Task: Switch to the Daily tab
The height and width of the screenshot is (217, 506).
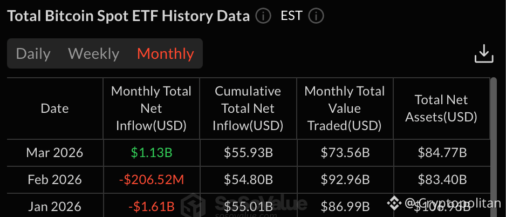Action: pyautogui.click(x=33, y=54)
